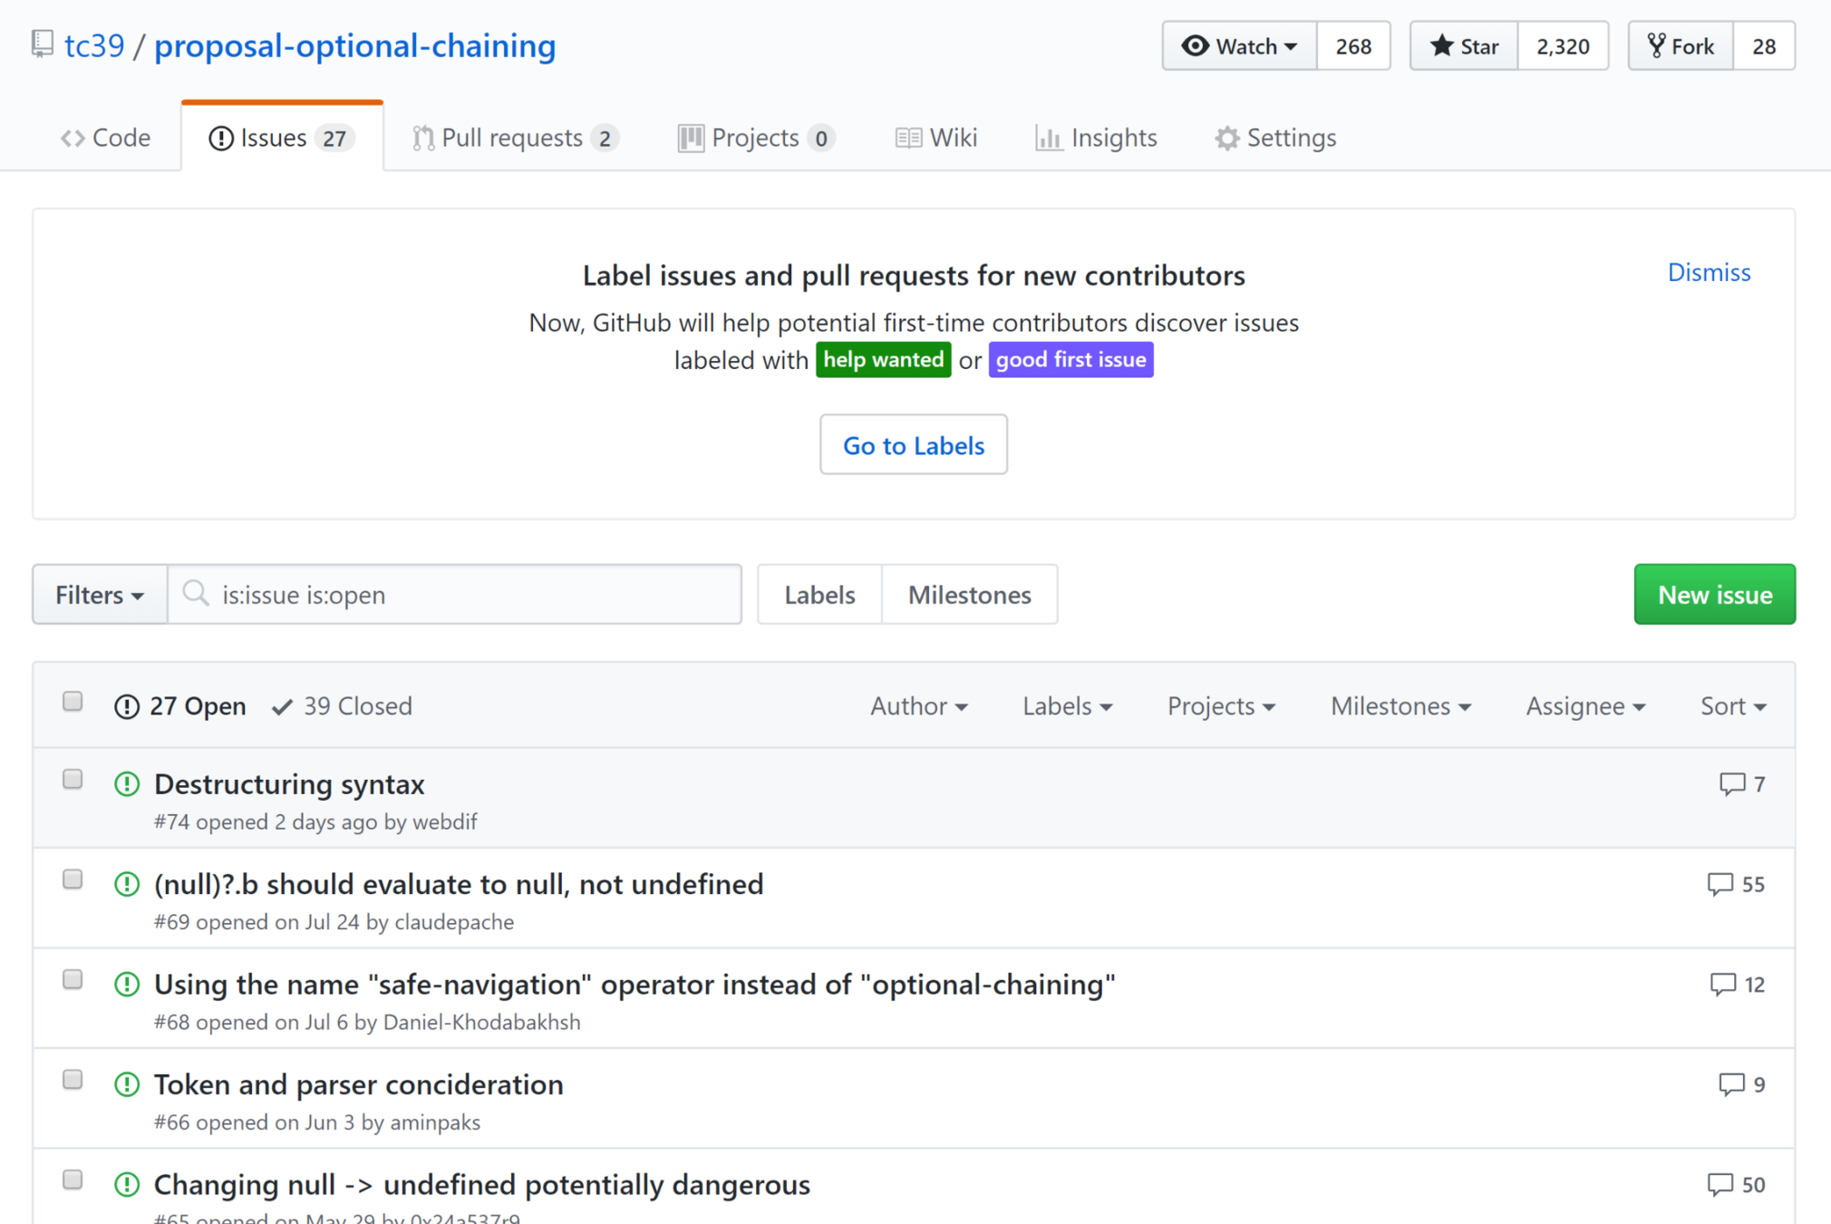Fork the repository via Fork button

[1681, 46]
